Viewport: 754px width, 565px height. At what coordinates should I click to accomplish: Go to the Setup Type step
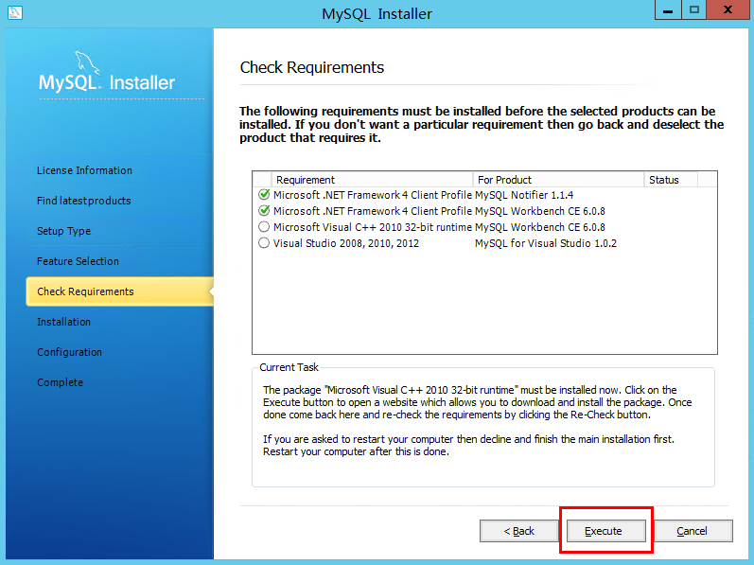64,231
